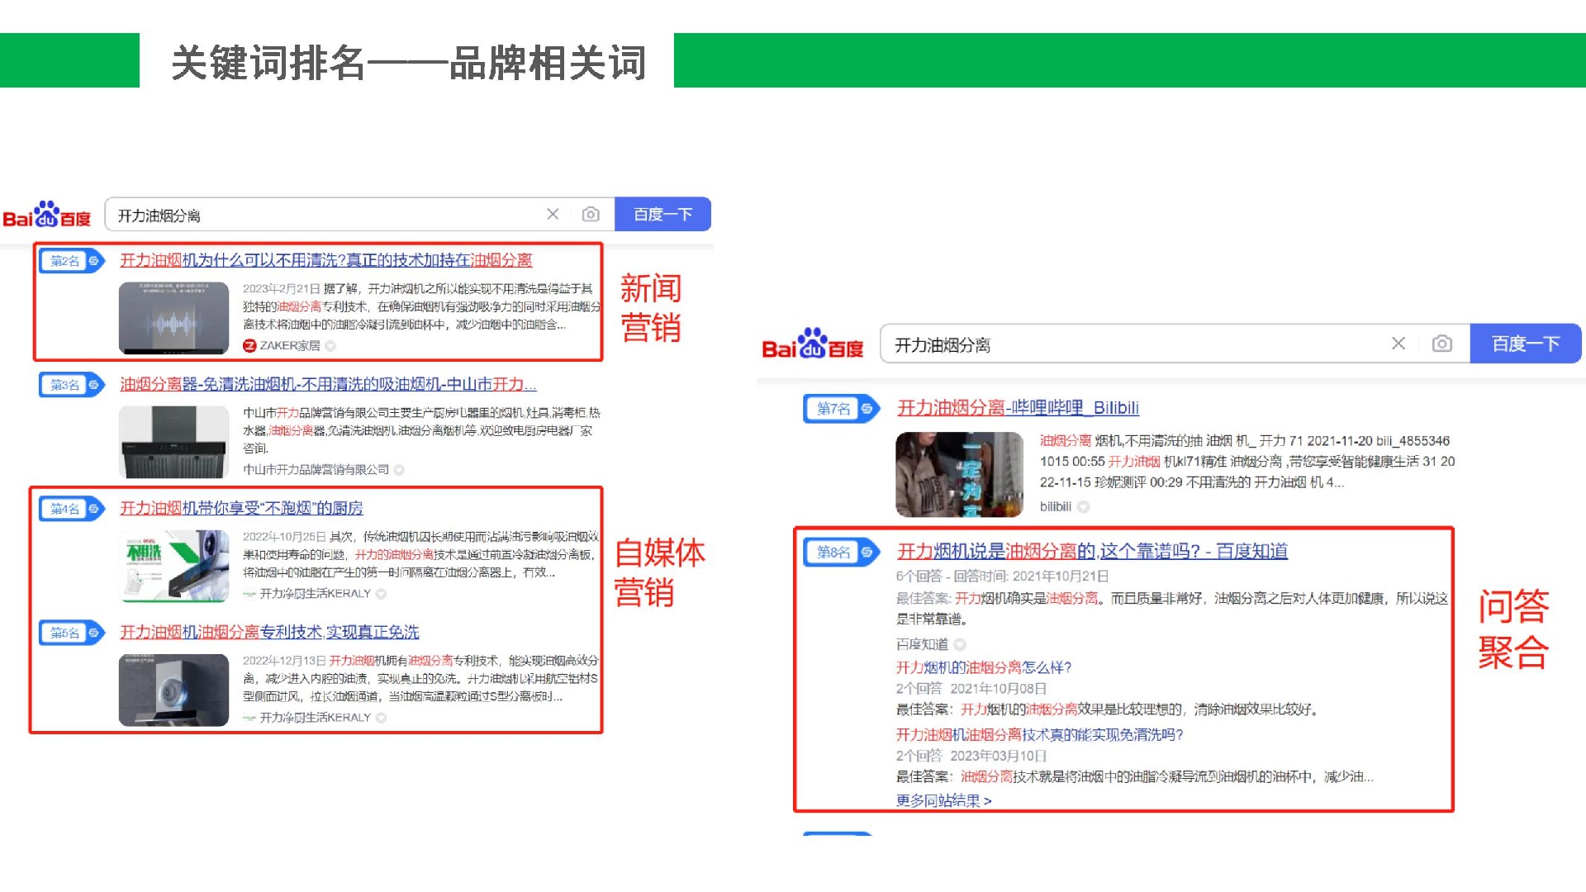
Task: Click the Bilibili video thumbnail
Action: coord(958,474)
